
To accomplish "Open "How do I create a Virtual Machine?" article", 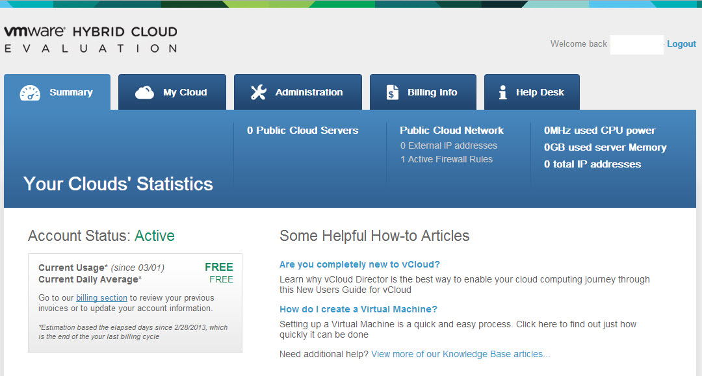I will (x=358, y=309).
